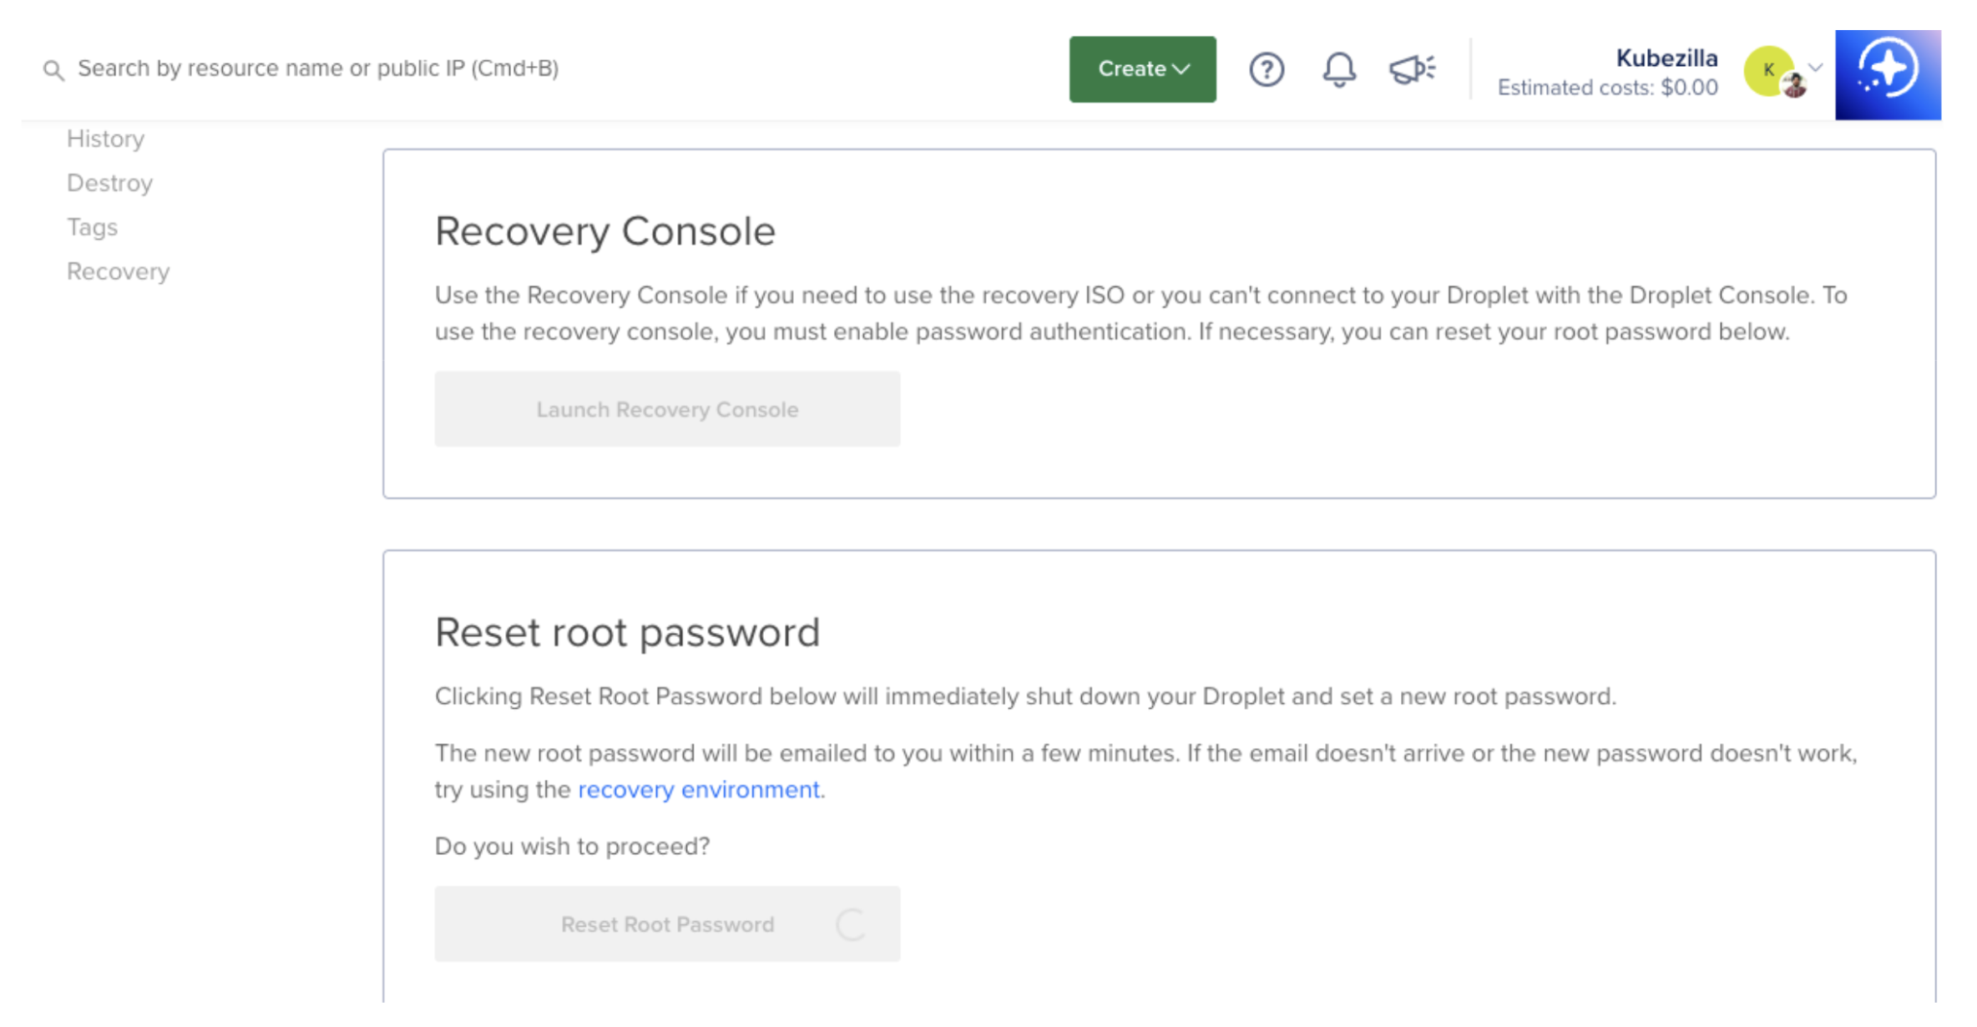The width and height of the screenshot is (1977, 1027).
Task: Open the Destroy section
Action: [109, 182]
